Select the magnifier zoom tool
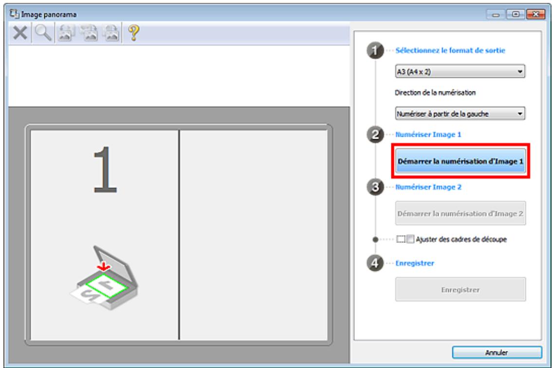552x368 pixels. pyautogui.click(x=43, y=33)
